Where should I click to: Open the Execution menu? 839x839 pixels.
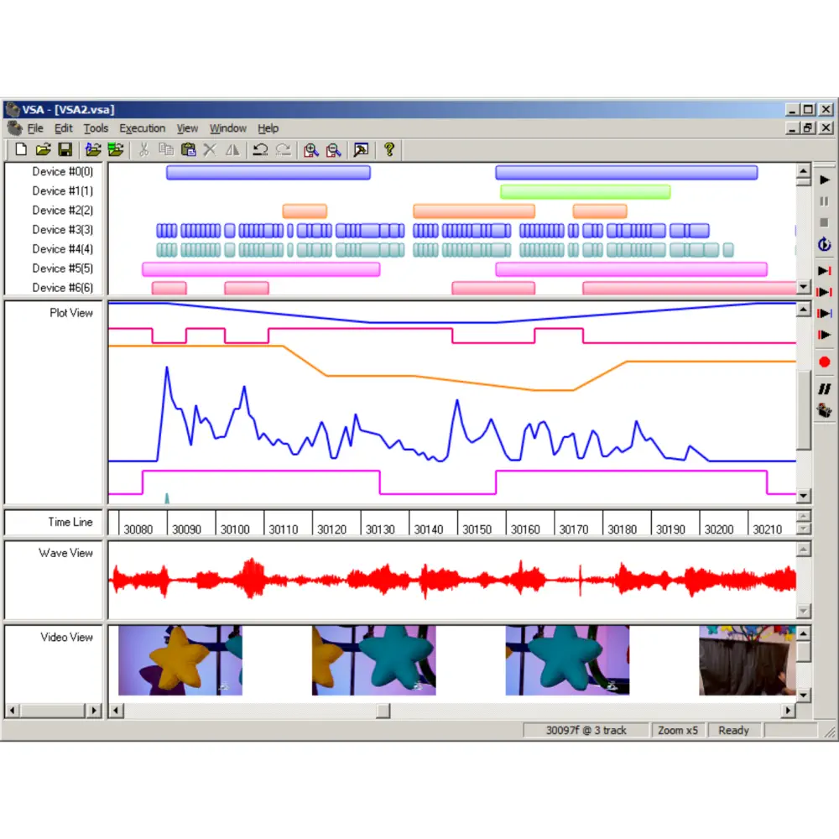[142, 128]
